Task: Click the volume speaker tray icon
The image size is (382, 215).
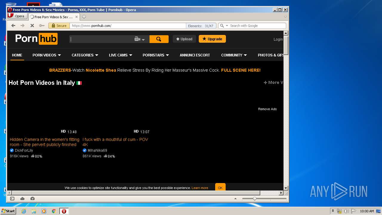Action: click(346, 211)
